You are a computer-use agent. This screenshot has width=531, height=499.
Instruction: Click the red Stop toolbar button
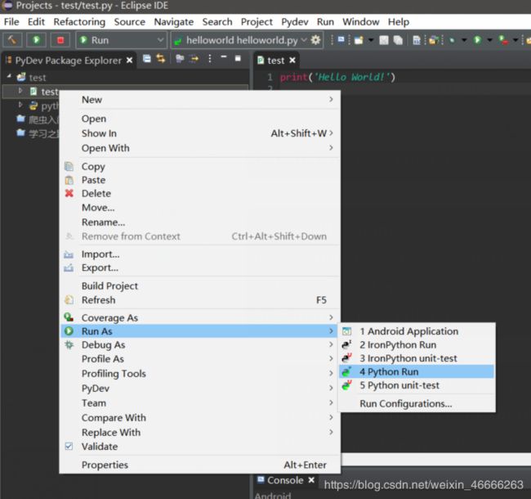[60, 40]
